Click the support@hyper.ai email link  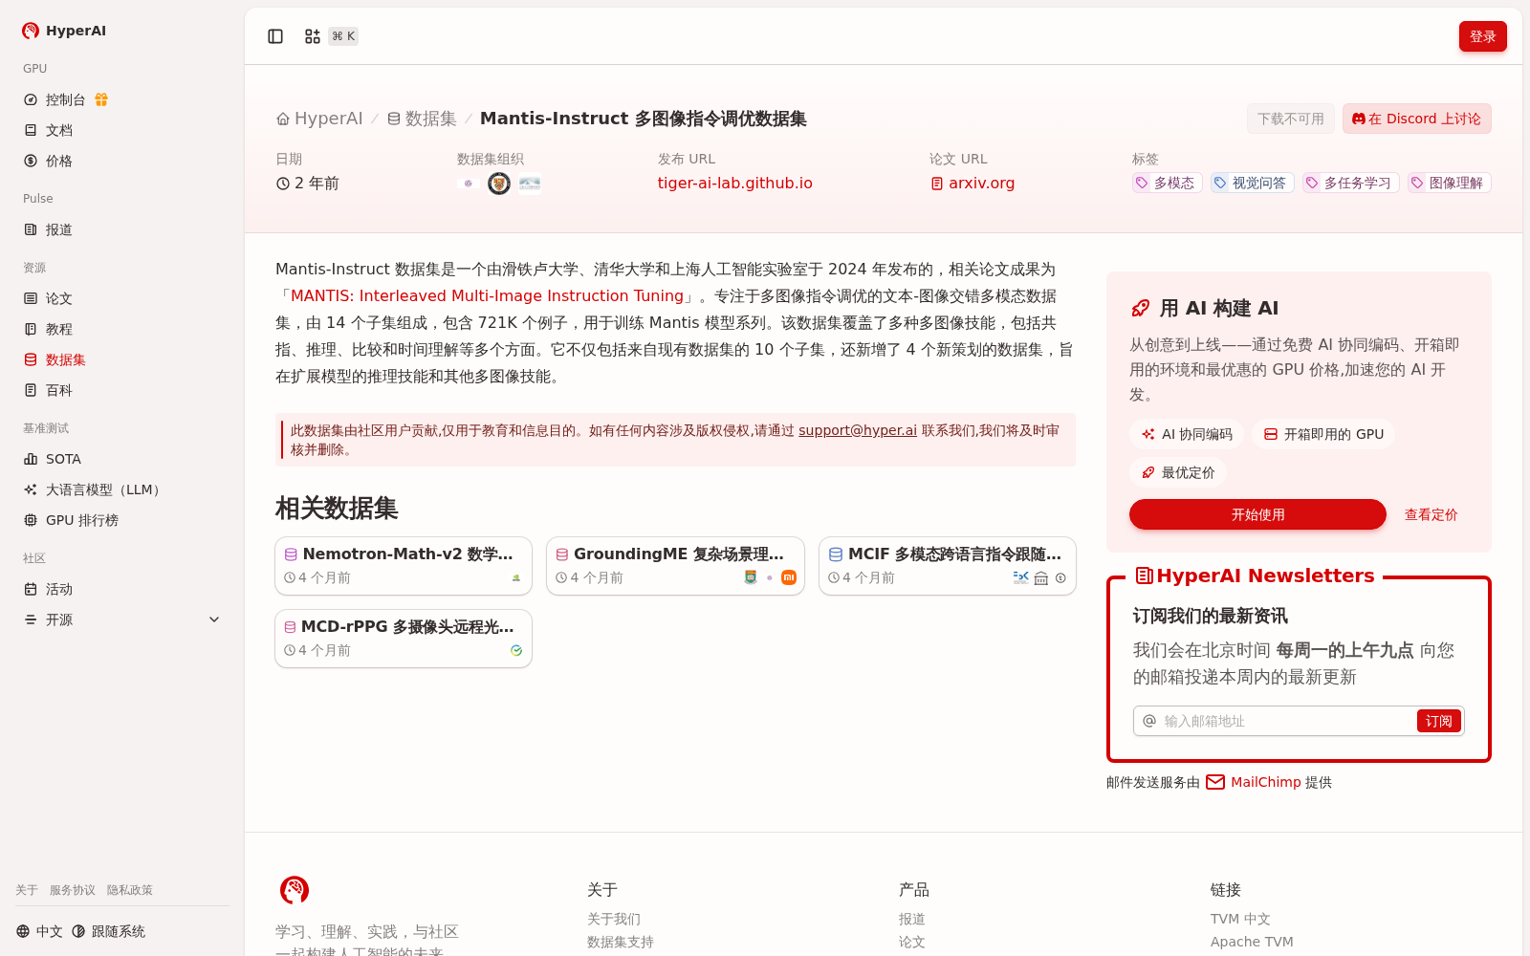858,430
